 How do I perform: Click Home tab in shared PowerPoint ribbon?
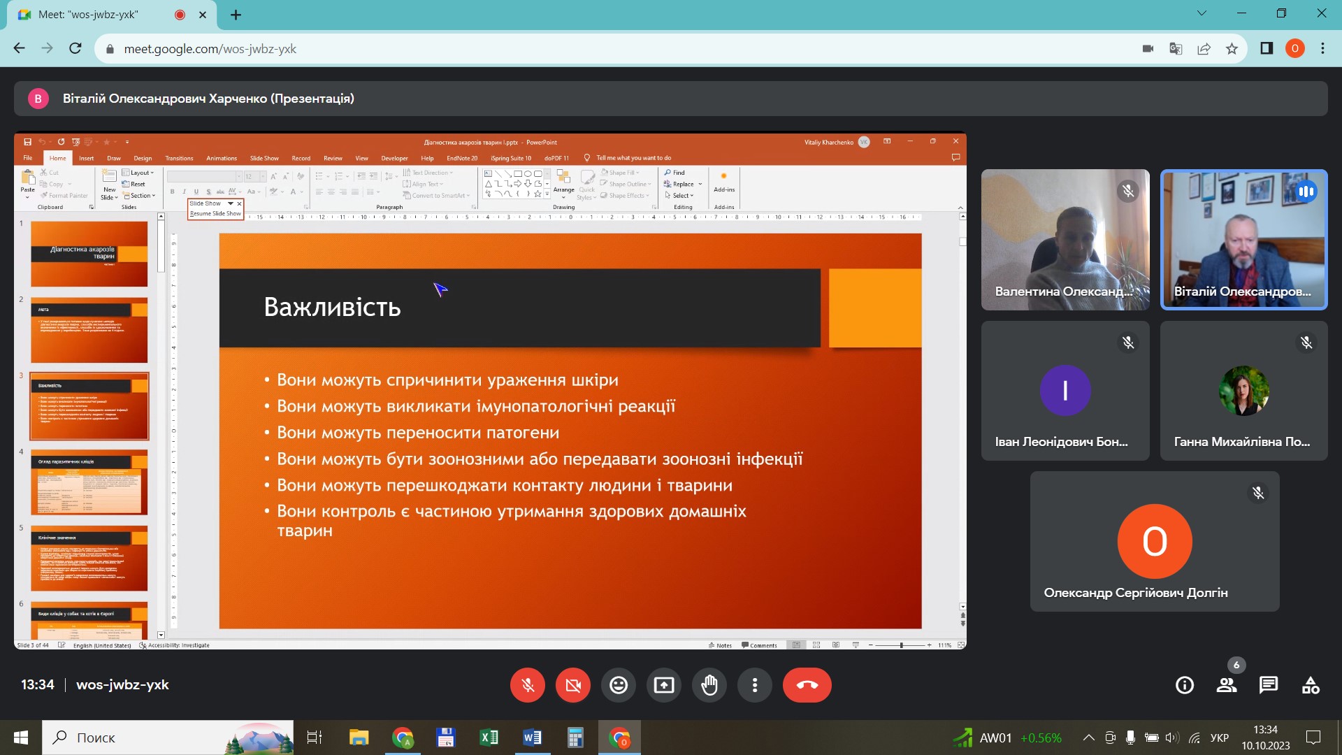pyautogui.click(x=57, y=158)
